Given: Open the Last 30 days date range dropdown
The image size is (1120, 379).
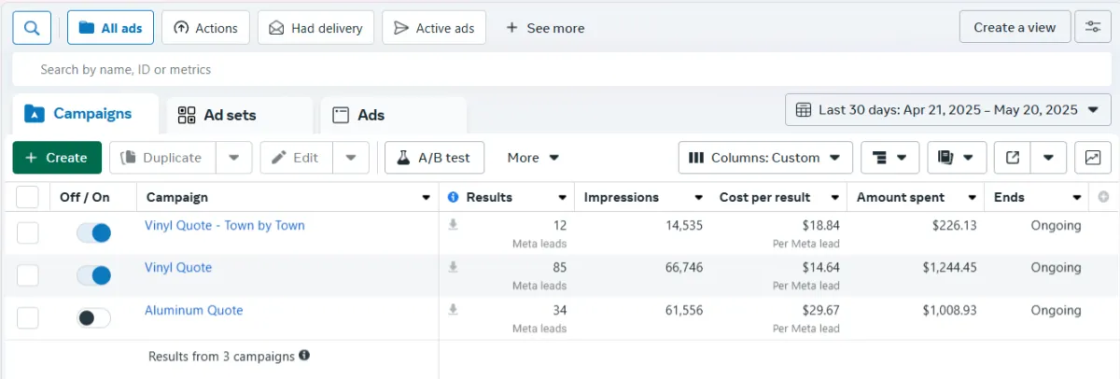Looking at the screenshot, I should click(x=948, y=110).
